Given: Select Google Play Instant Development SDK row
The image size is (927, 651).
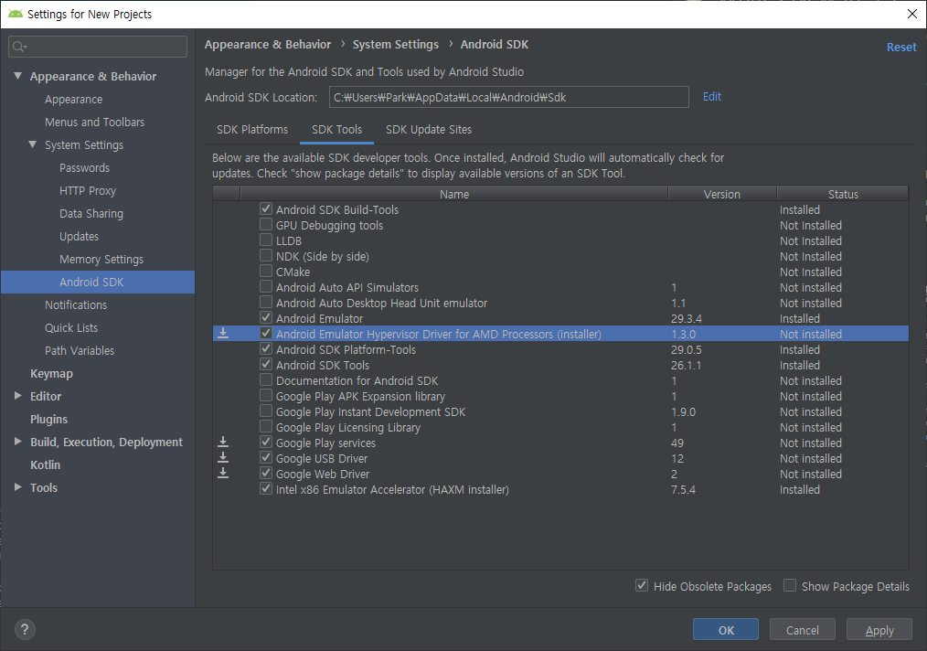Looking at the screenshot, I should click(x=560, y=411).
